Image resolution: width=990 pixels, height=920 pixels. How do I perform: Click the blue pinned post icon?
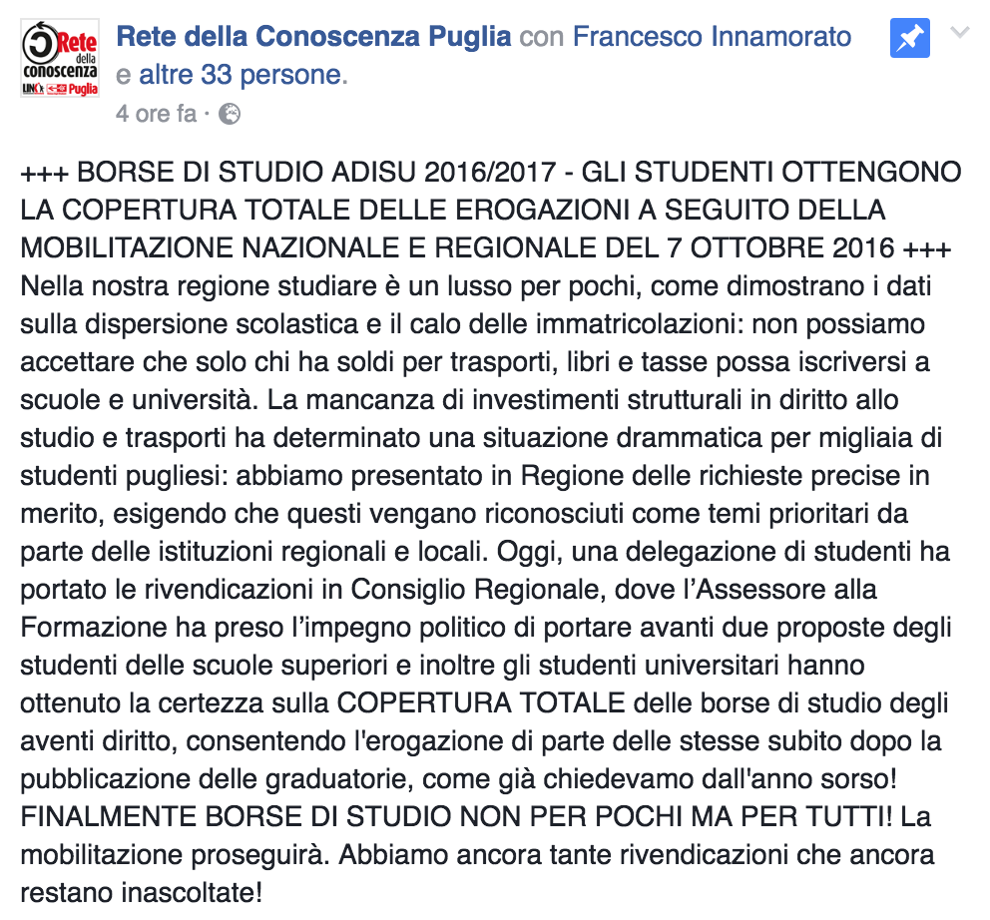909,40
